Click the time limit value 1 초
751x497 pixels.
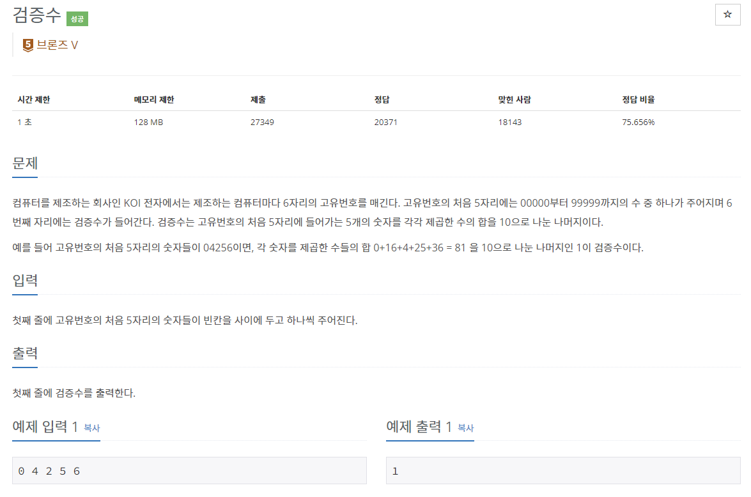click(24, 122)
